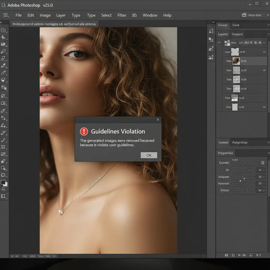Open the Filter menu
Screen dimensions: 270x270
pos(122,15)
